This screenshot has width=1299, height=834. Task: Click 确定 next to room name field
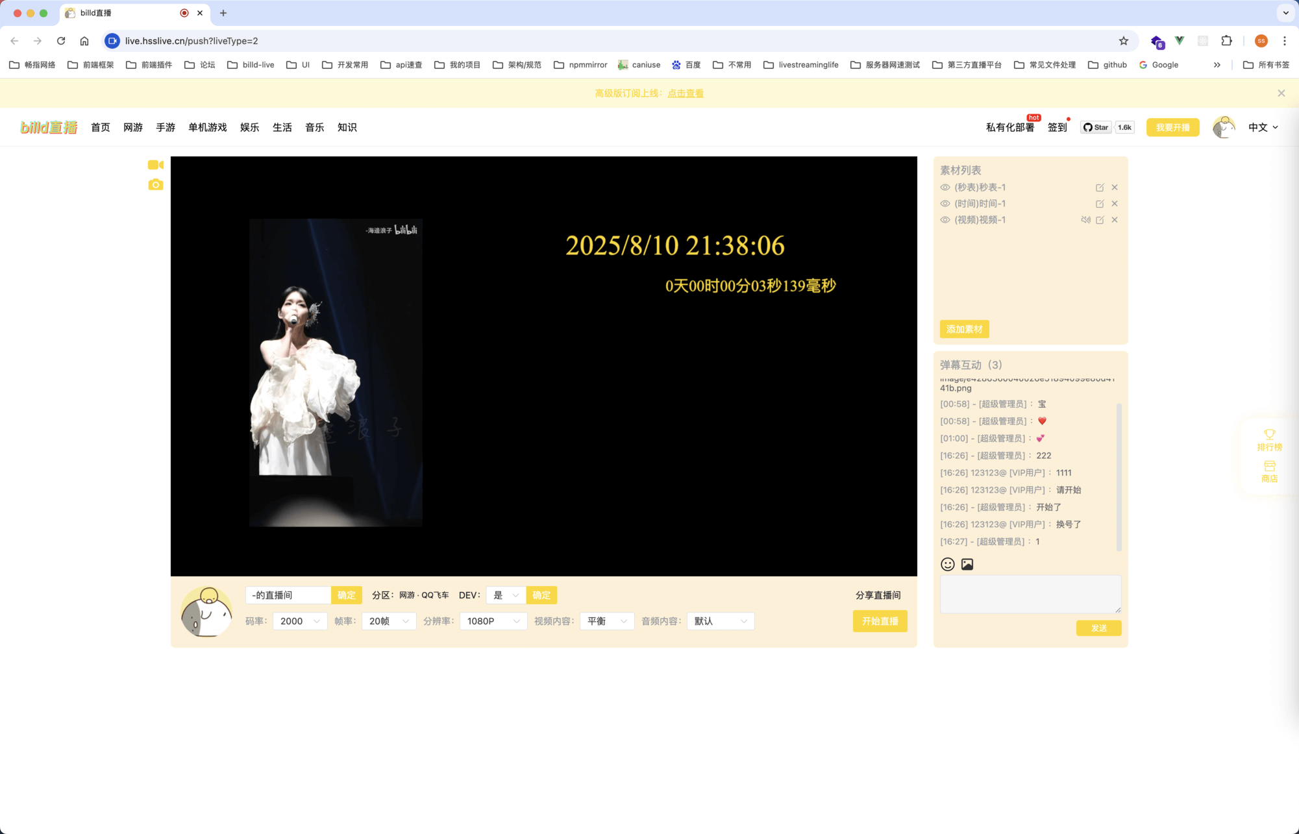[x=347, y=595]
